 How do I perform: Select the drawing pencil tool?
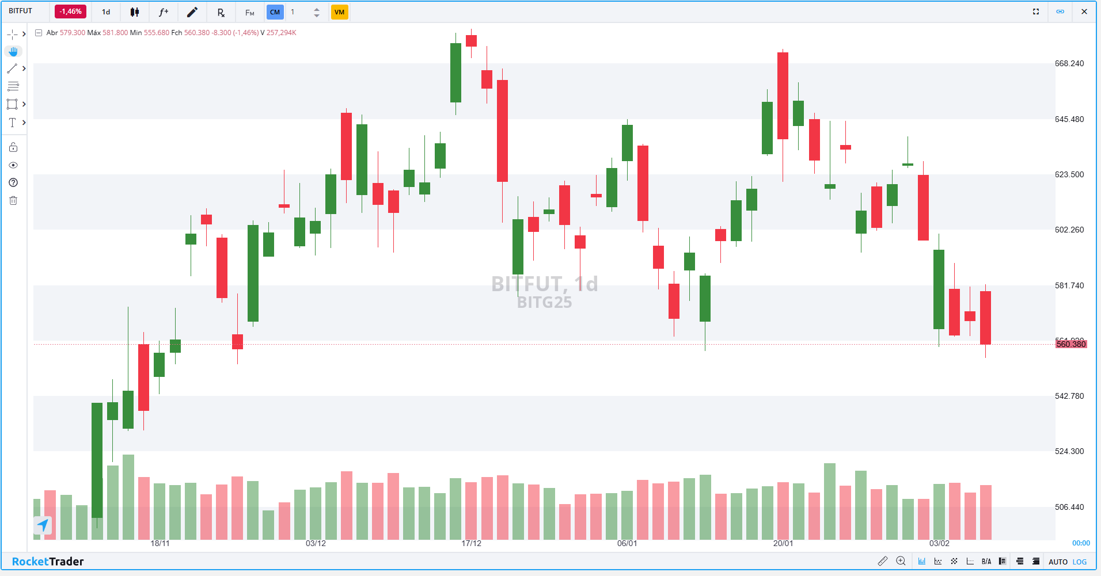coord(192,12)
